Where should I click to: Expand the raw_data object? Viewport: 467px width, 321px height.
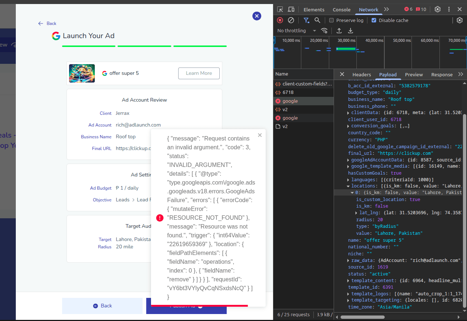(348, 260)
